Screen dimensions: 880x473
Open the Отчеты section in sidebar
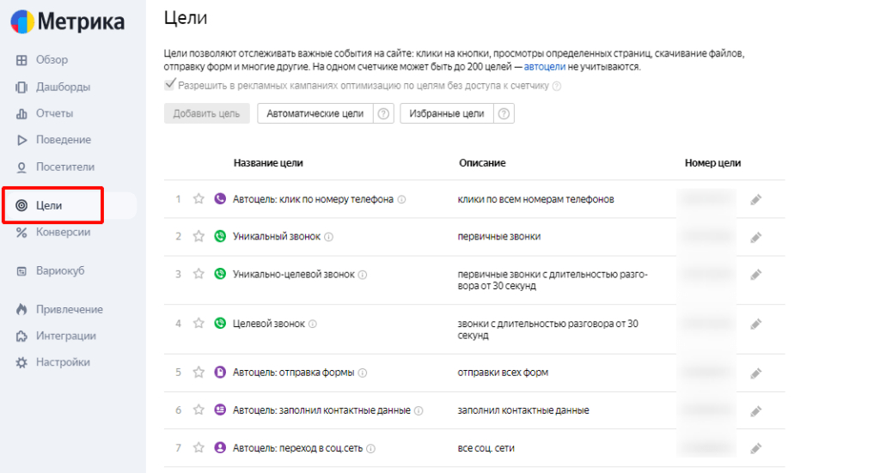pos(54,113)
